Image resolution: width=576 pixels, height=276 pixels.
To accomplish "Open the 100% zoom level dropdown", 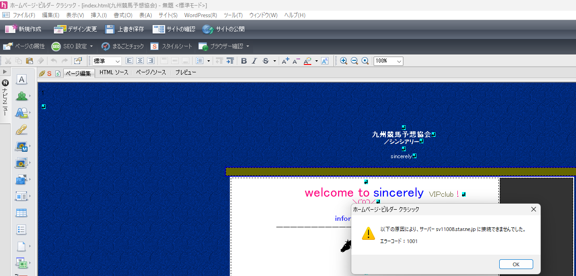I will (388, 61).
